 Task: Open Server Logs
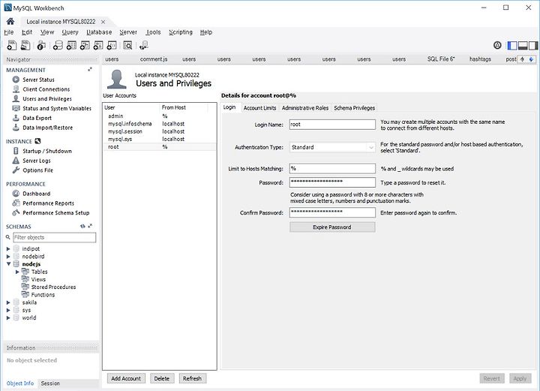click(37, 161)
